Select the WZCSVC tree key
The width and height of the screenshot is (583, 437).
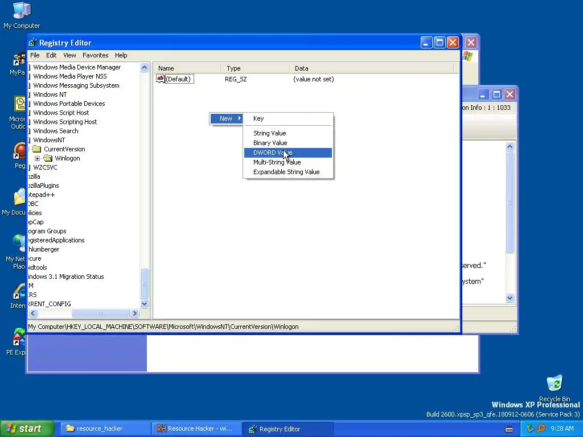(45, 167)
